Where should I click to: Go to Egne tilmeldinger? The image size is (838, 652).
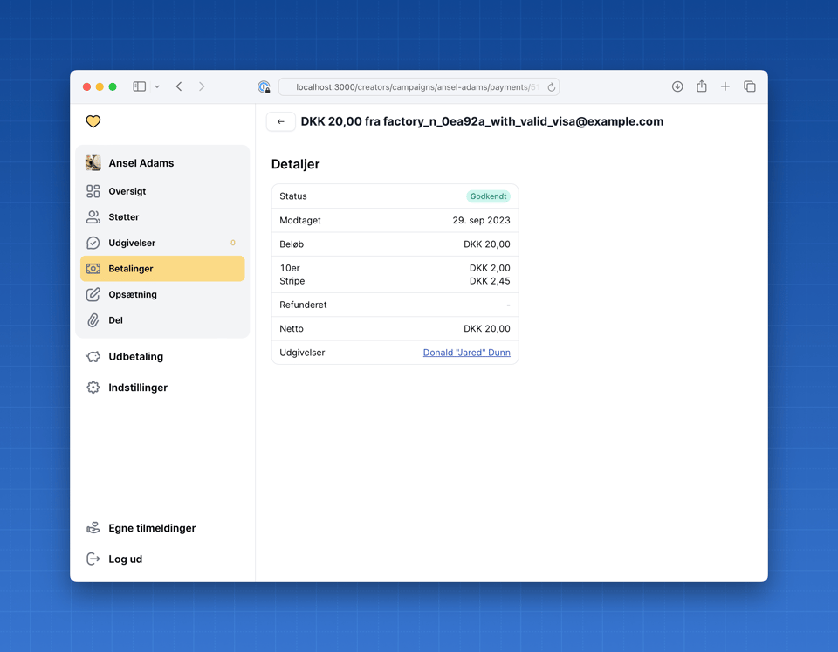tap(162, 528)
